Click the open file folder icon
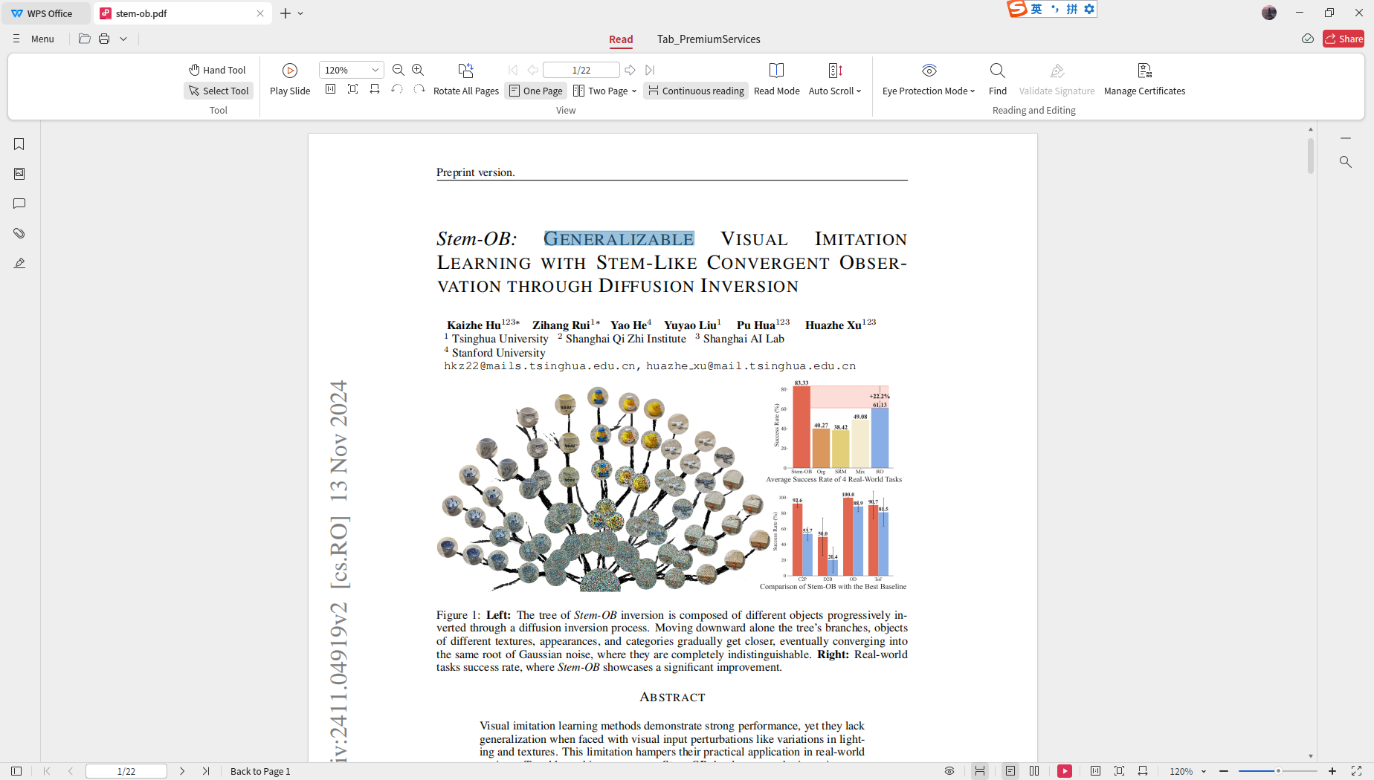The width and height of the screenshot is (1374, 780). click(85, 39)
